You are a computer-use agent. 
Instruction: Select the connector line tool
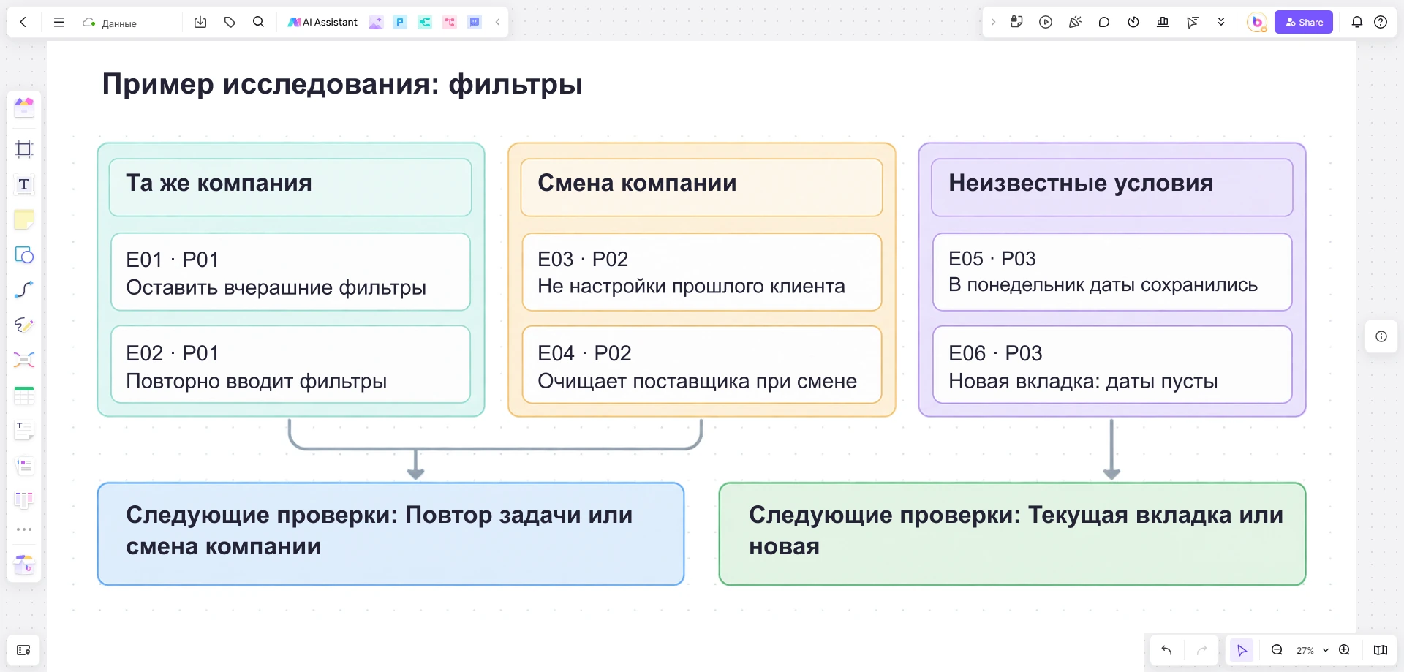24,290
